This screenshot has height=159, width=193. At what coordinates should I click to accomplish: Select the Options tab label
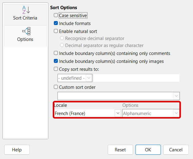point(25,39)
